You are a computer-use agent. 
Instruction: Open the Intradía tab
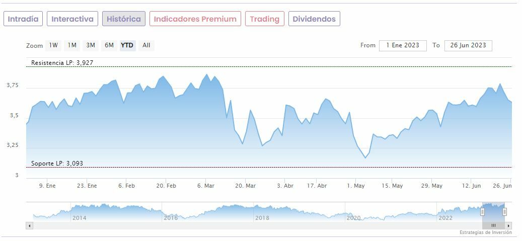(23, 19)
